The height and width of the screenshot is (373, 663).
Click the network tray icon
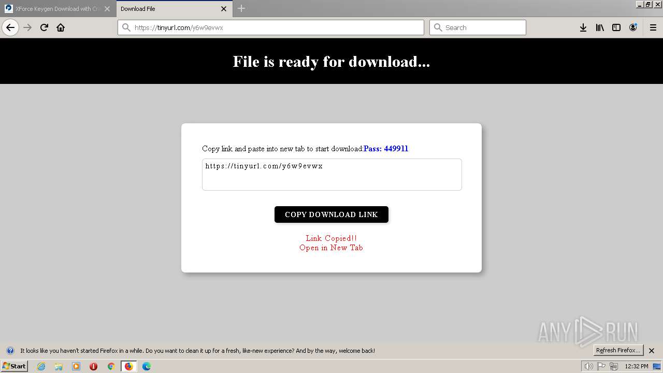[x=614, y=366]
